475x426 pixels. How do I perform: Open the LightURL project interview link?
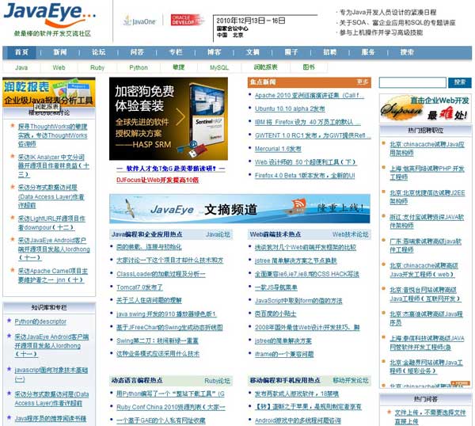(51, 223)
